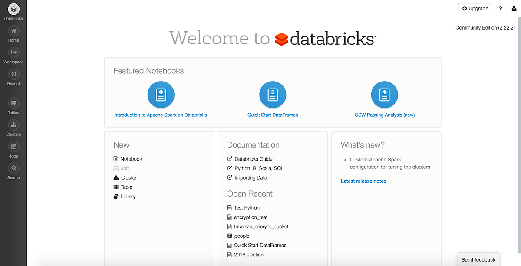Open the help question mark icon

point(500,8)
